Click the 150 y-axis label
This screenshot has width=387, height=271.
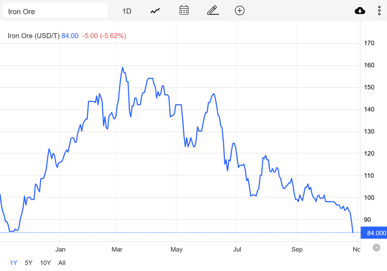(369, 87)
